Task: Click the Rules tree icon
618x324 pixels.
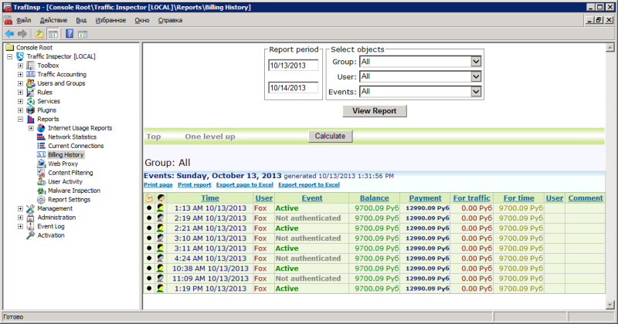Action: click(30, 92)
